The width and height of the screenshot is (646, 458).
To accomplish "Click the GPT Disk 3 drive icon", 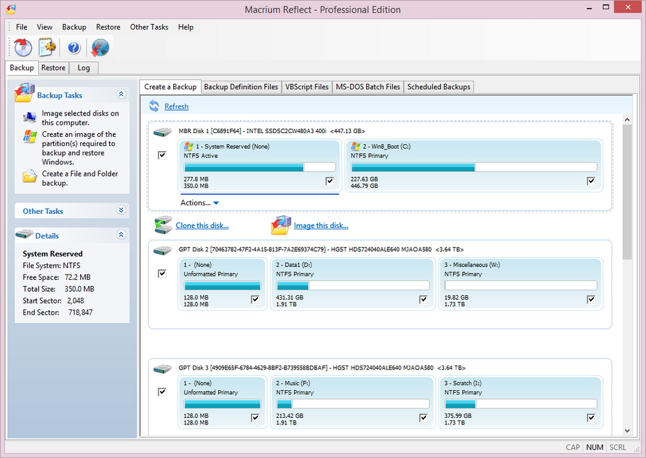I will (x=162, y=369).
